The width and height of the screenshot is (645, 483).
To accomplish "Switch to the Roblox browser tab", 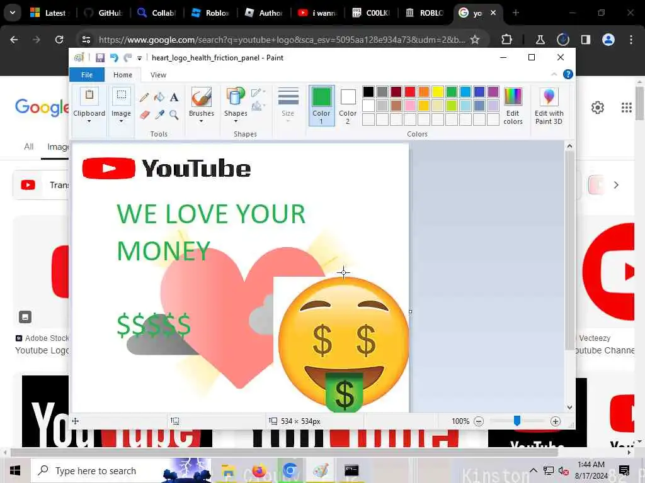I will pyautogui.click(x=212, y=13).
